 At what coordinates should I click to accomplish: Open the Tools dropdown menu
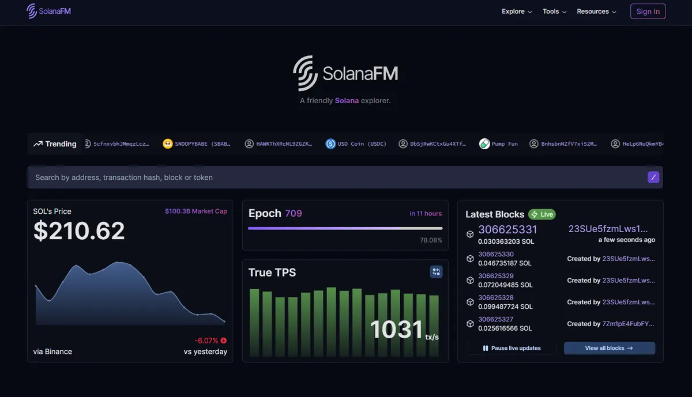click(554, 12)
